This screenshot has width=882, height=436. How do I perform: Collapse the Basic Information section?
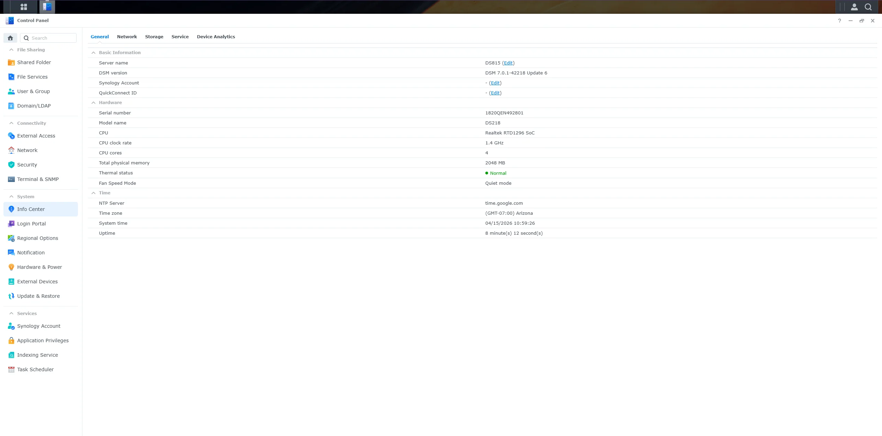click(x=93, y=53)
